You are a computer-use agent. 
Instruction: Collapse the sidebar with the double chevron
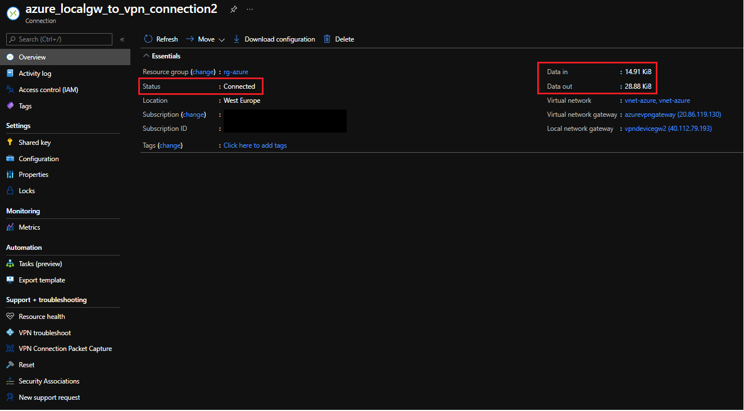pyautogui.click(x=122, y=39)
